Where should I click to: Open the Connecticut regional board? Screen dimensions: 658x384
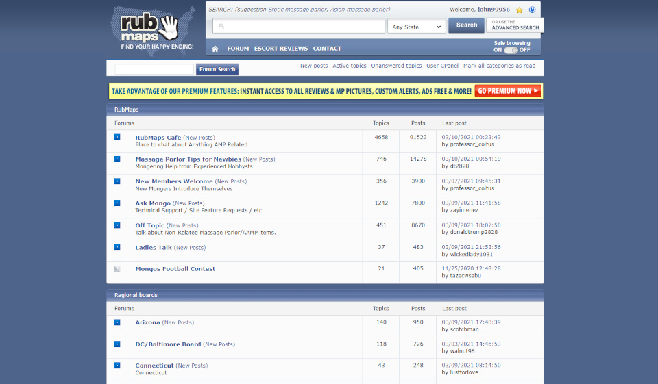pyautogui.click(x=154, y=366)
